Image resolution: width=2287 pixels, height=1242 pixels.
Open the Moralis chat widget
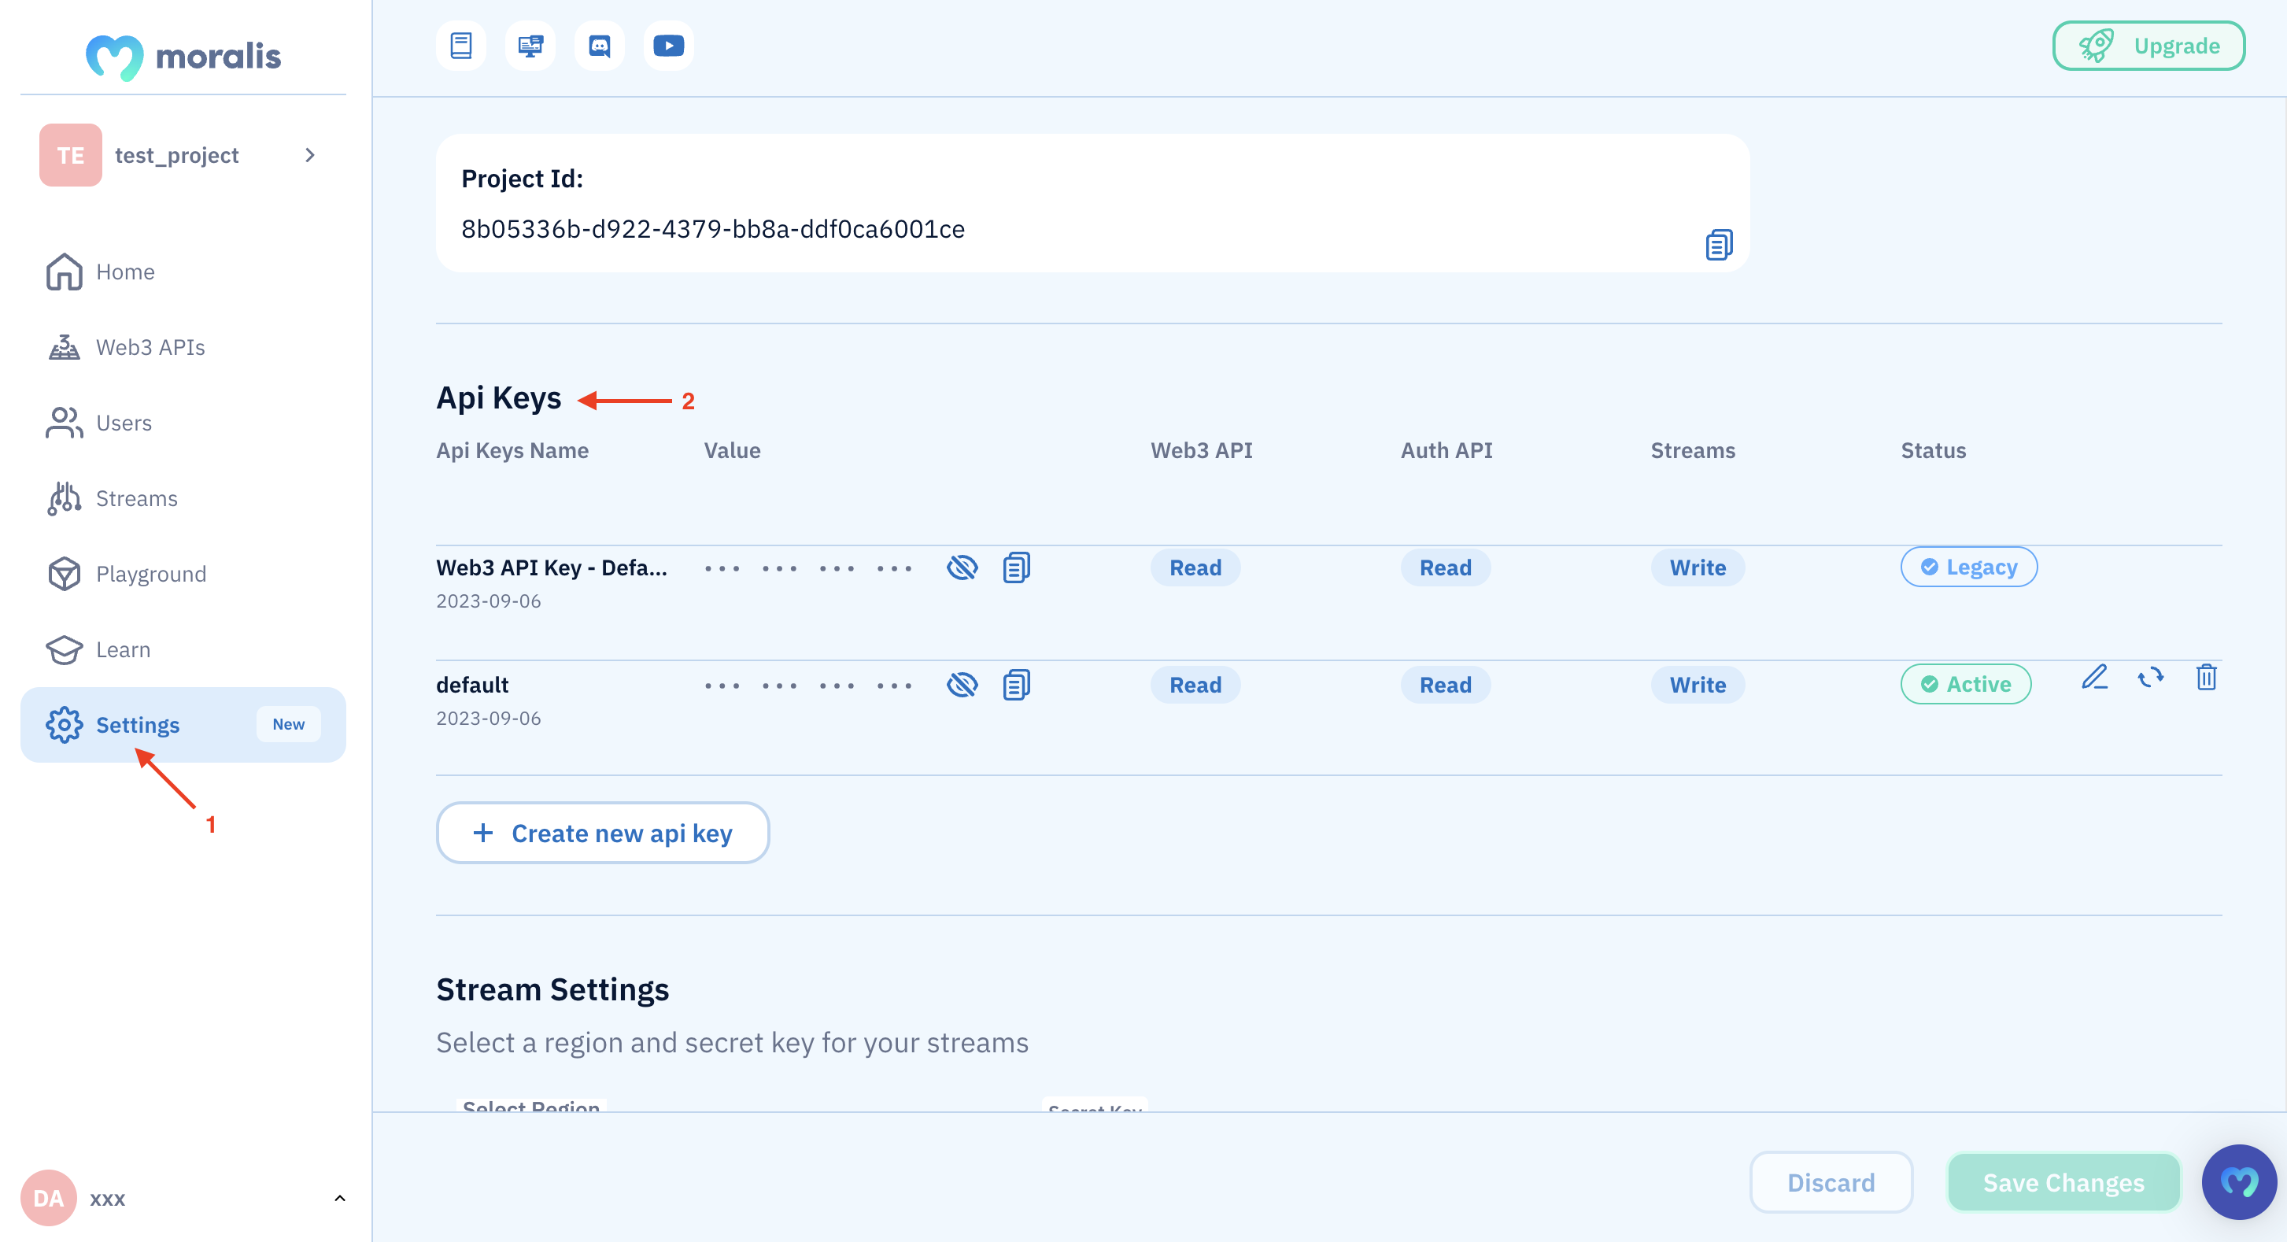(2238, 1181)
